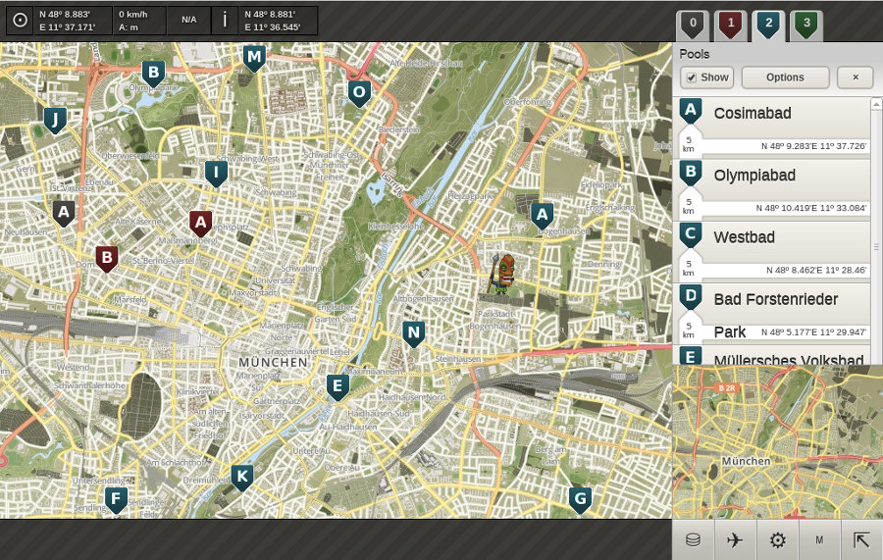The height and width of the screenshot is (560, 883).
Task: Click the blue A marker near Bogenhausen
Action: (542, 216)
